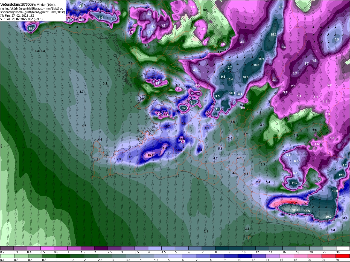Select the dark purple 2 swatch in upper legend
The width and height of the screenshot is (350, 262).
pyautogui.click(x=101, y=248)
